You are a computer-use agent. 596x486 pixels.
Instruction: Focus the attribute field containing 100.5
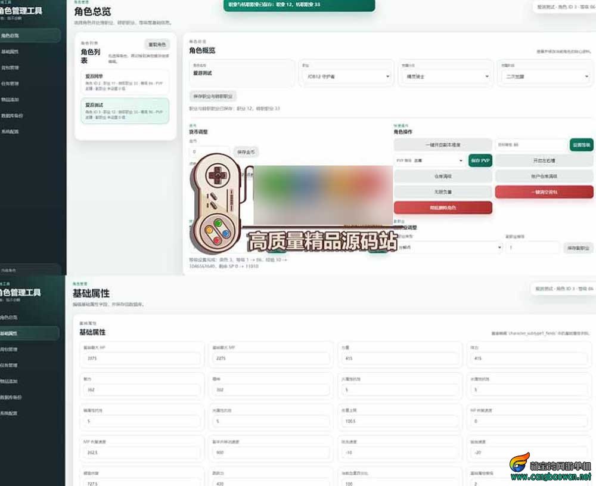click(x=399, y=422)
